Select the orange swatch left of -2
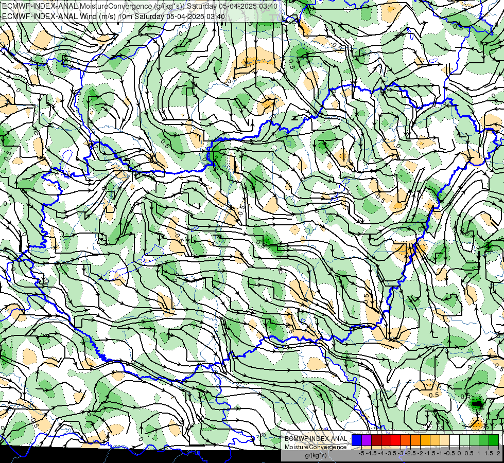The image size is (504, 463). pyautogui.click(x=415, y=440)
